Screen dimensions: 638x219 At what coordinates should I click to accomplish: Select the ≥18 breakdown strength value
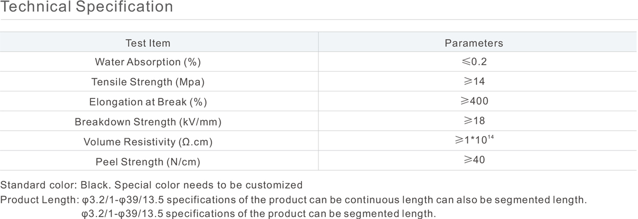[474, 121]
